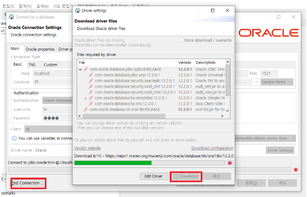The height and width of the screenshot is (197, 307).
Task: Maximize the Driver settings dialog
Action: pyautogui.click(x=212, y=11)
